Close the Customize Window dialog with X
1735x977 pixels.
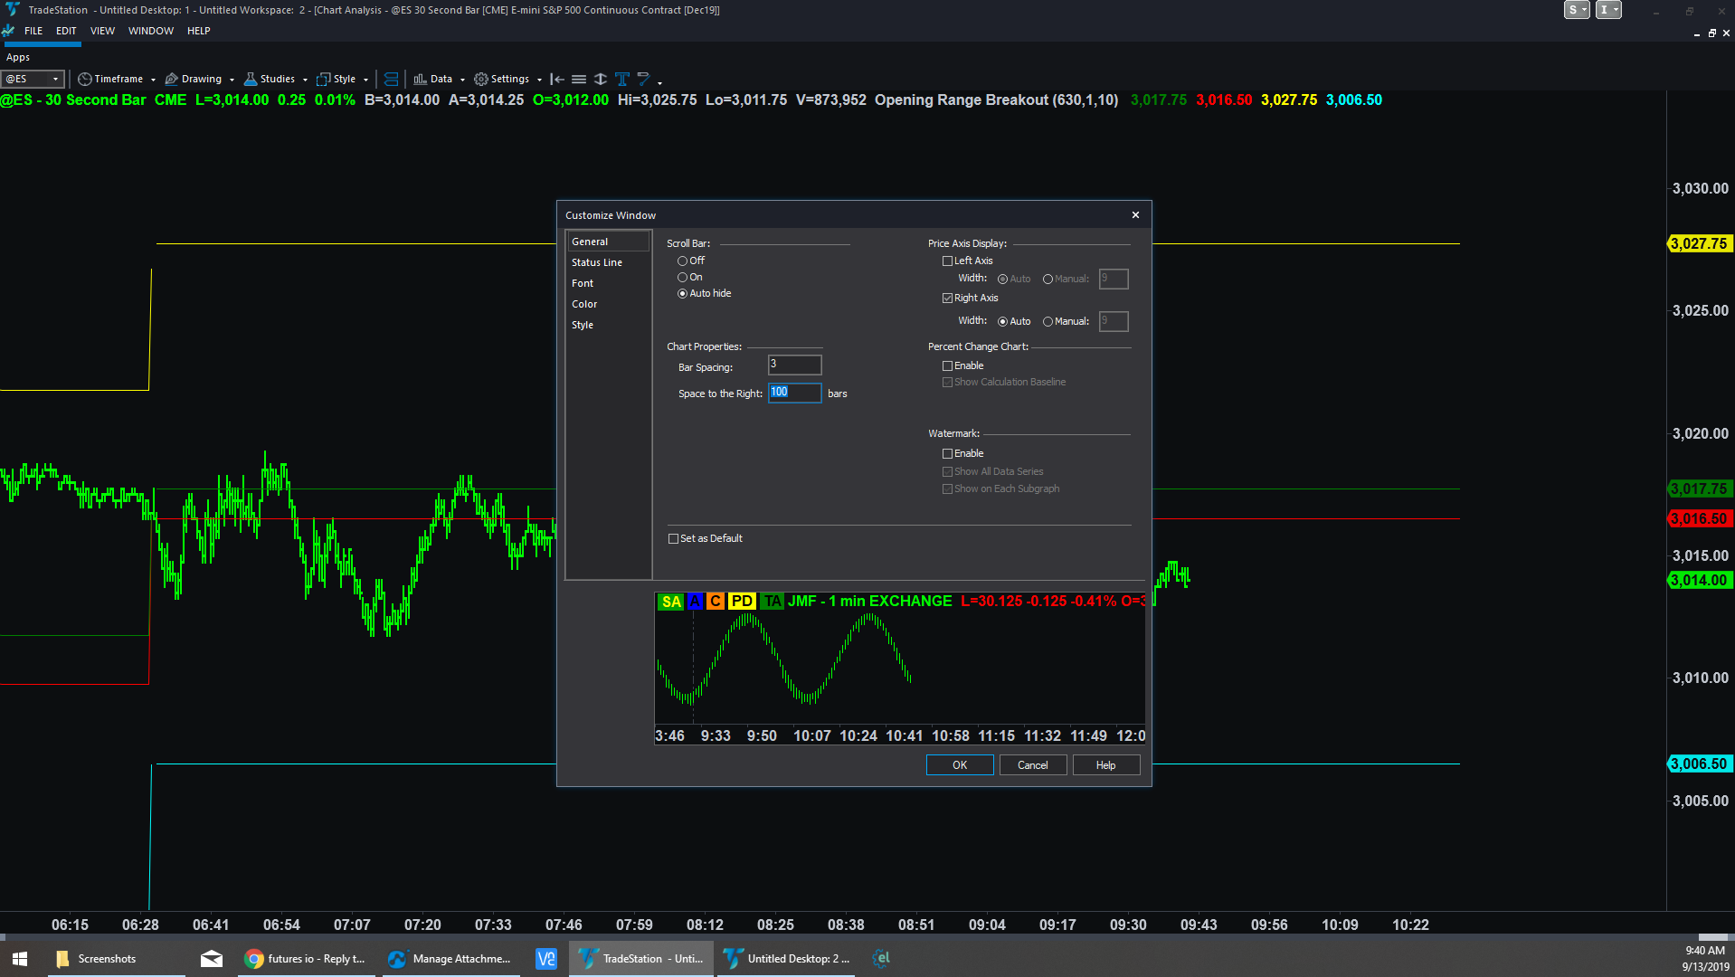coord(1135,215)
